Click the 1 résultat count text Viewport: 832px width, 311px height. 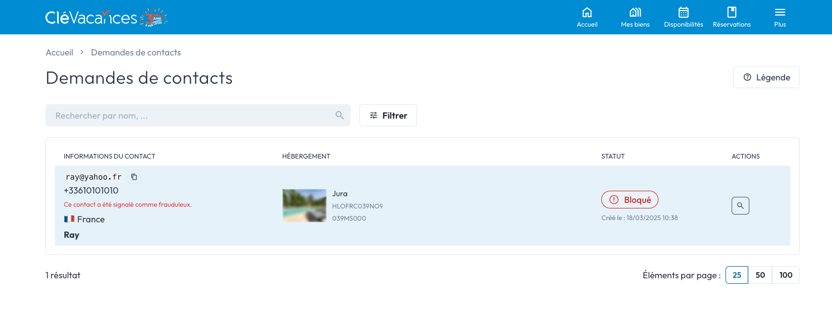pyautogui.click(x=63, y=275)
